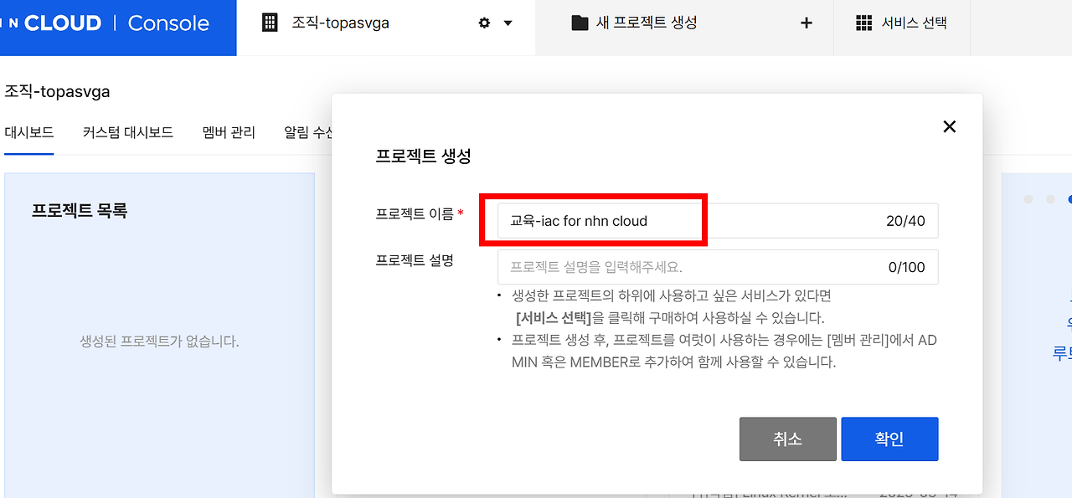Screen dimensions: 1072x498
Task: Switch to the 대시보드 tab
Action: pyautogui.click(x=29, y=132)
